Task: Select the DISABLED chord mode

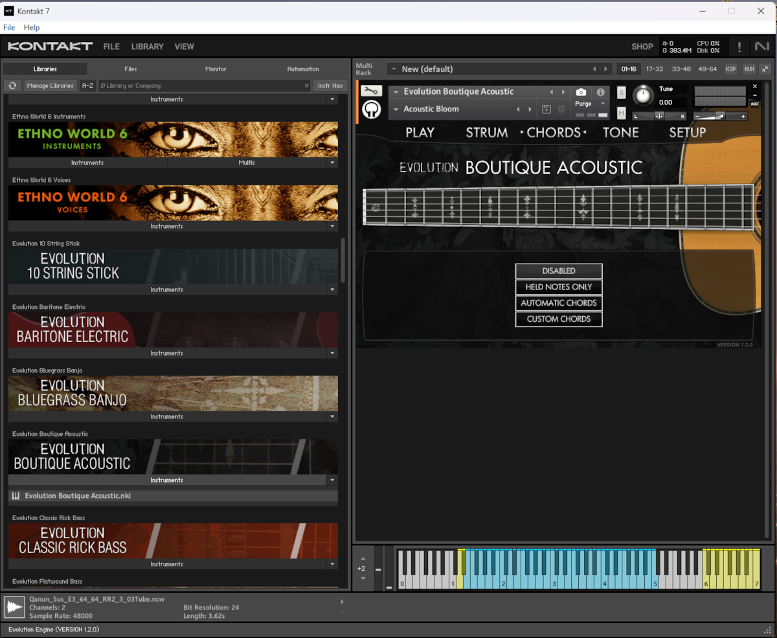Action: (x=559, y=271)
